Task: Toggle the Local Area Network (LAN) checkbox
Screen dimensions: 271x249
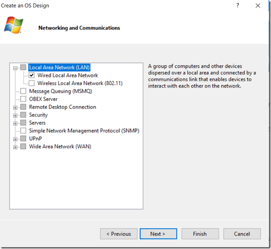Action: click(23, 67)
